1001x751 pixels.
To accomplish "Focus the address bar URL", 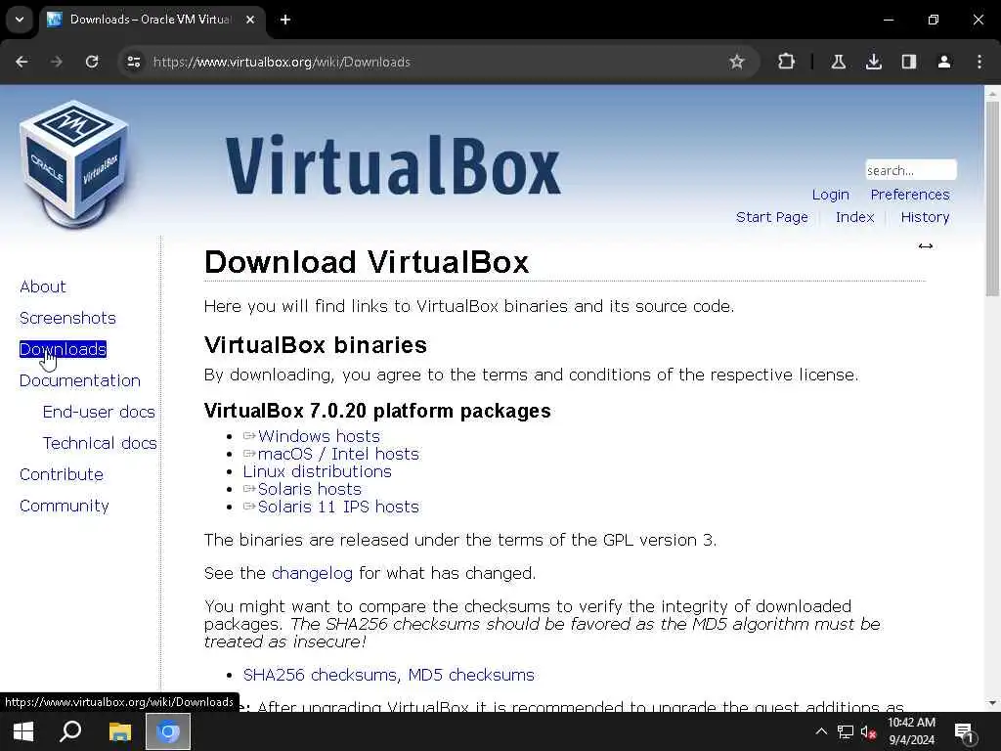I will (282, 62).
